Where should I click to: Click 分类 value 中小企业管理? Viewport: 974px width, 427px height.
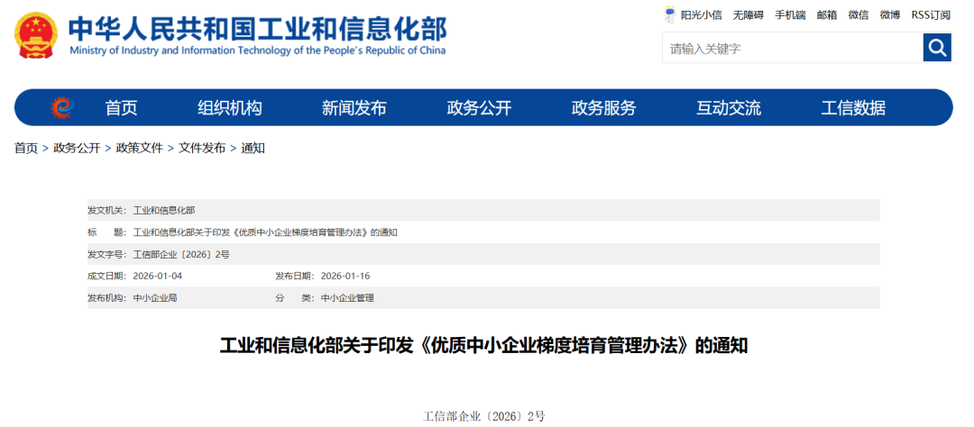(347, 298)
